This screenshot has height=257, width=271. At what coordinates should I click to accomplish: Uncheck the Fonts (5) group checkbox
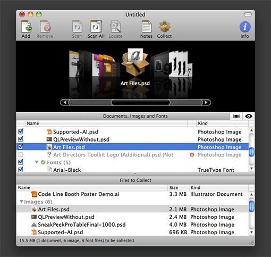[x=21, y=162]
